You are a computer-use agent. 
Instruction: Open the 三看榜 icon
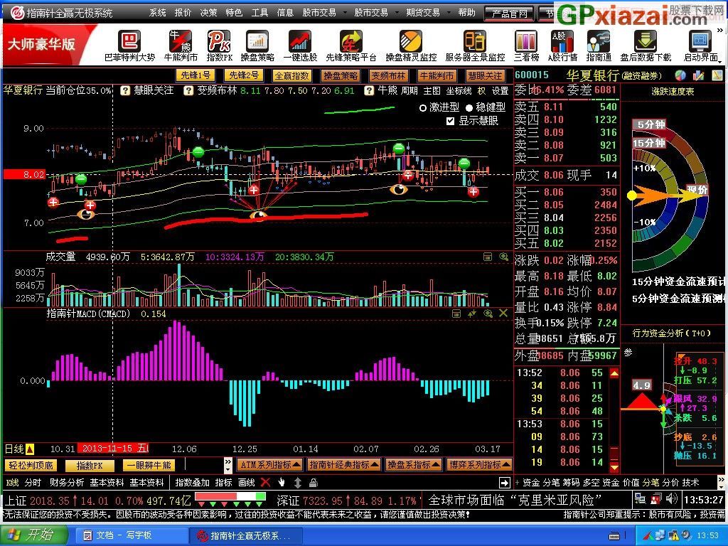526,46
